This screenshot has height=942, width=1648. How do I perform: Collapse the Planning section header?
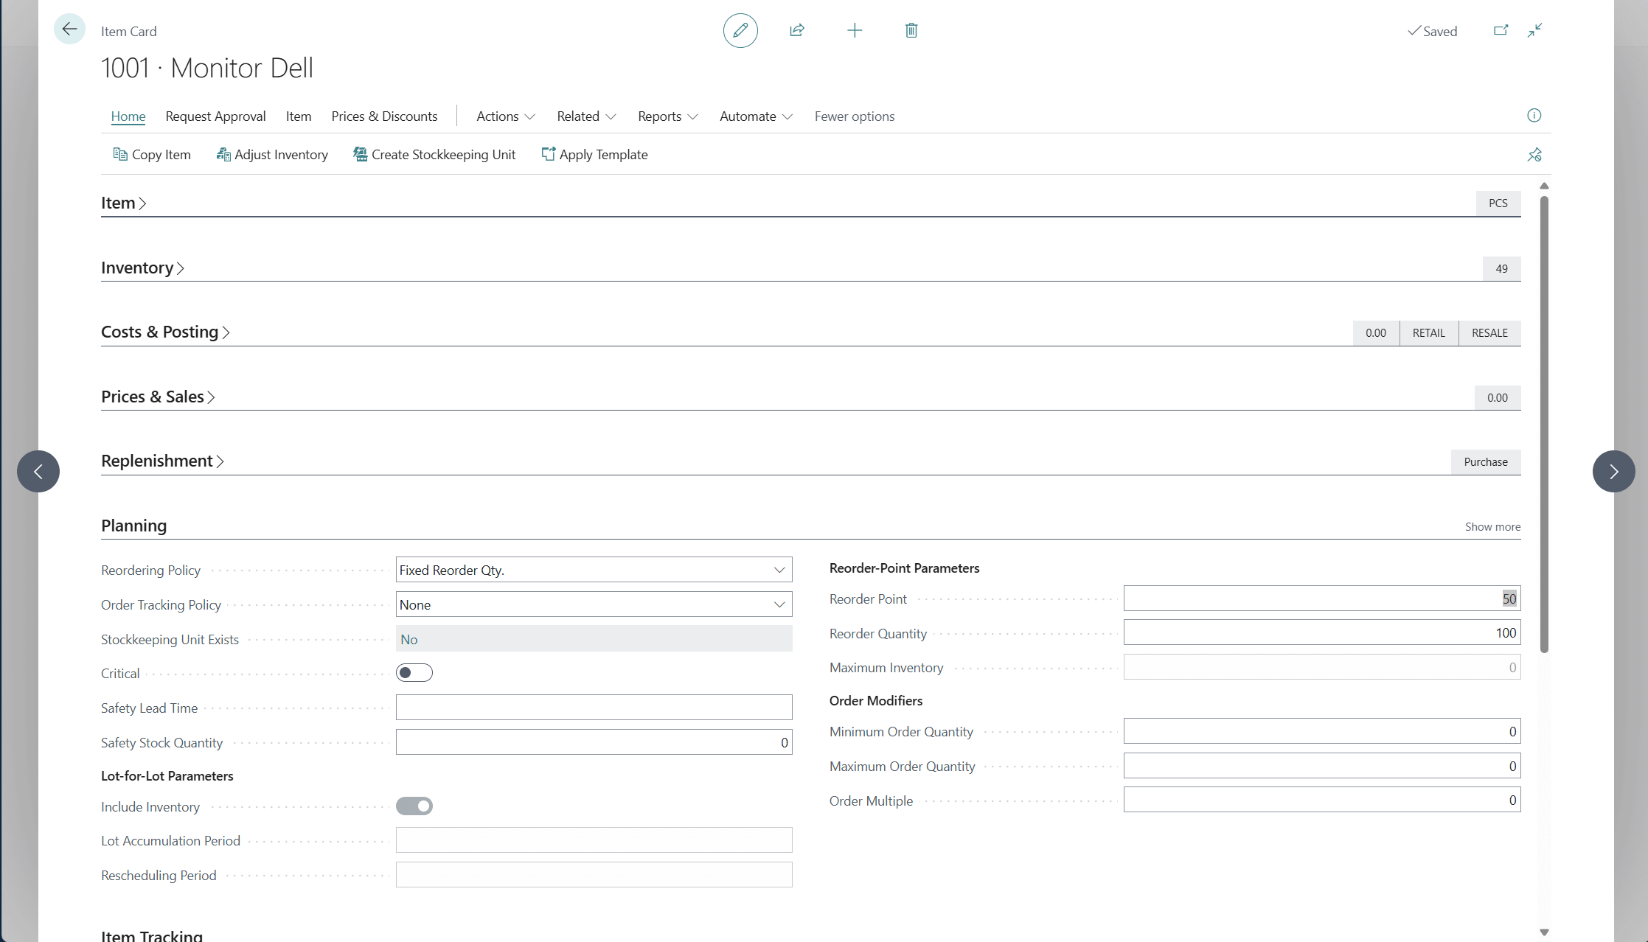(x=134, y=526)
